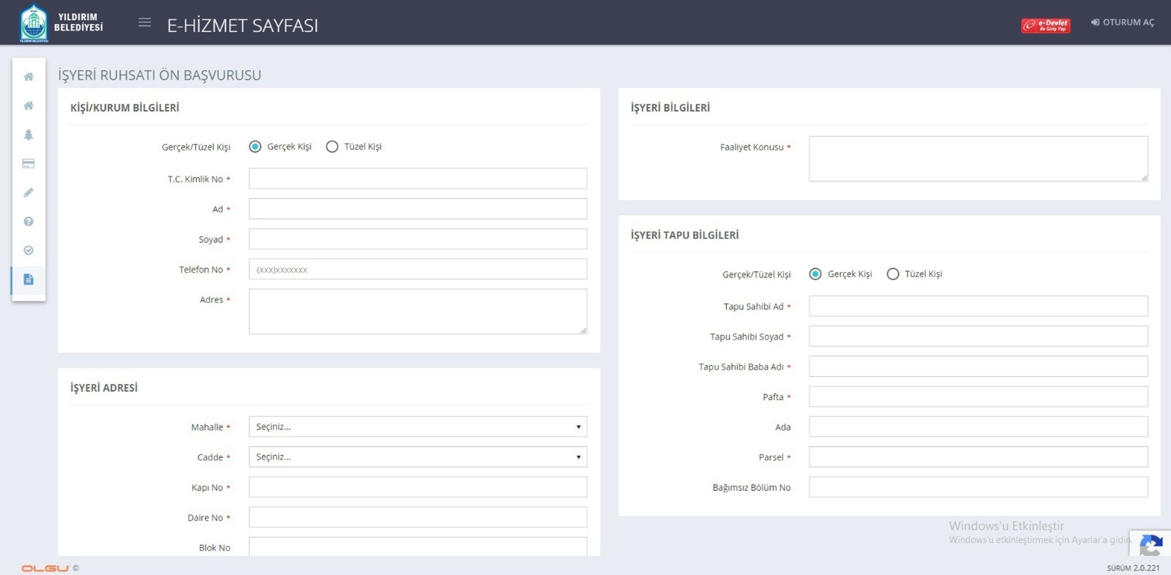Focus the T.C. Kimlik No field
The width and height of the screenshot is (1171, 575).
point(418,178)
